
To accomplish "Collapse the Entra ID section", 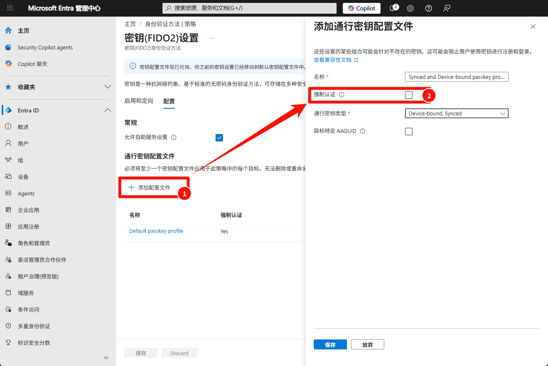I will 108,110.
